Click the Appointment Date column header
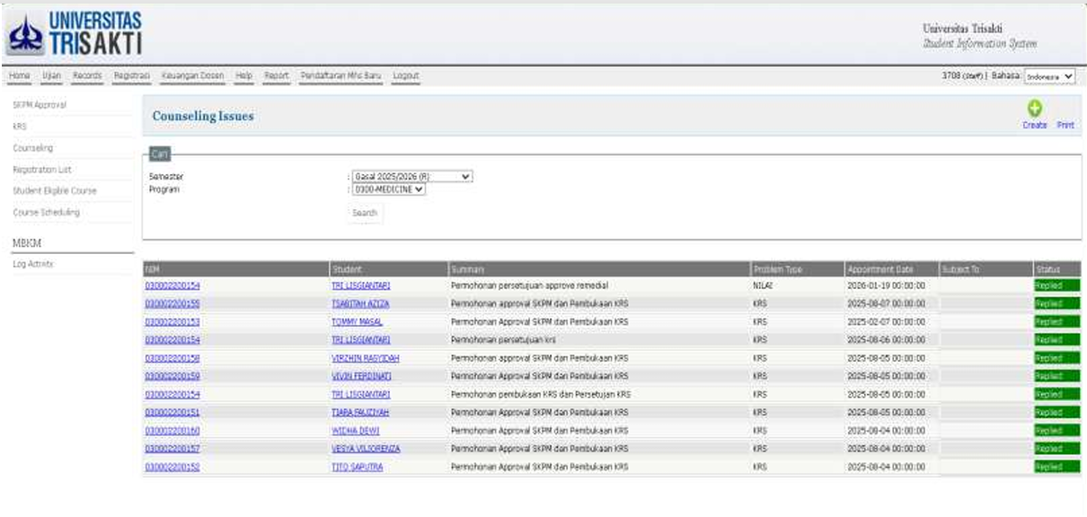The height and width of the screenshot is (517, 1087). pos(879,269)
